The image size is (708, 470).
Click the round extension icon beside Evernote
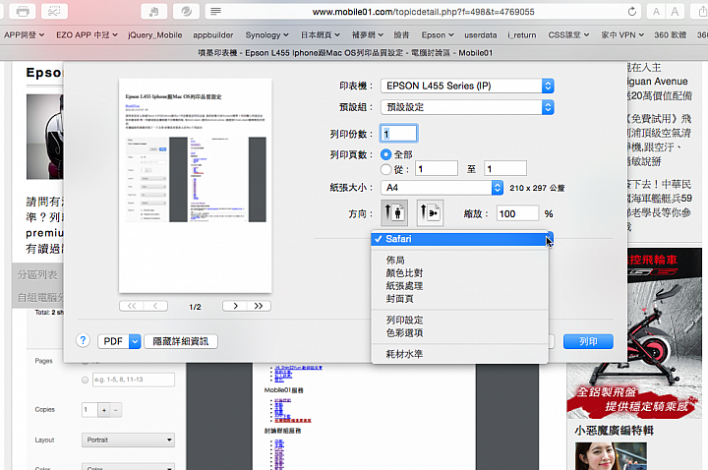coord(186,11)
